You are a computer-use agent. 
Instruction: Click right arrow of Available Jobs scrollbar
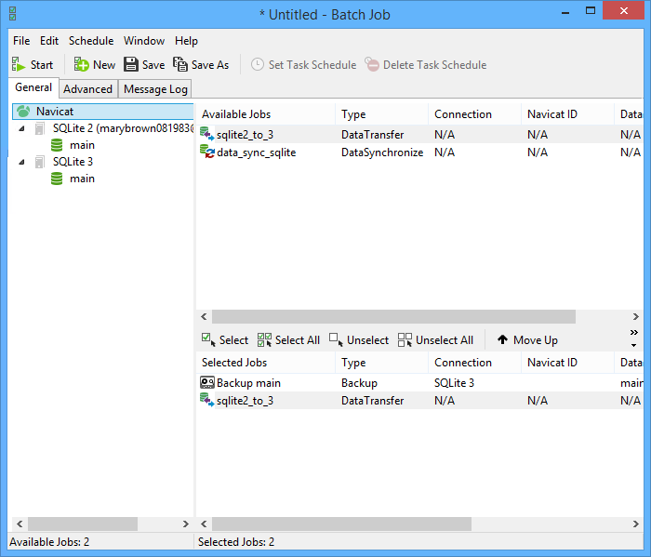coord(635,316)
